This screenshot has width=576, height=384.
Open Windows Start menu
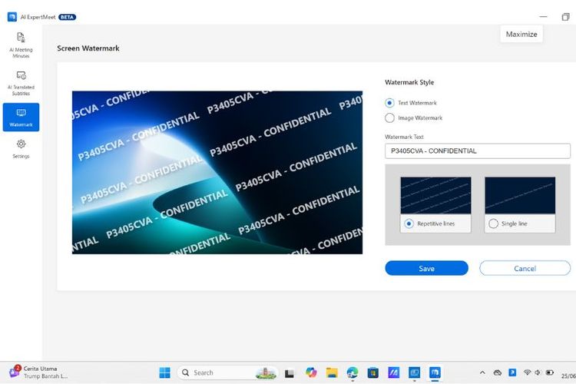coord(164,372)
